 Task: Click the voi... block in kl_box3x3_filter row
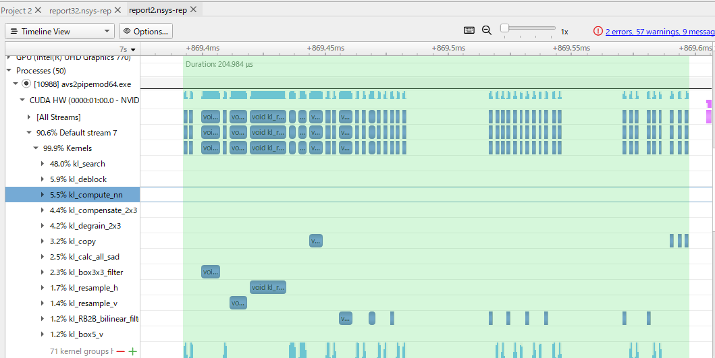click(211, 272)
